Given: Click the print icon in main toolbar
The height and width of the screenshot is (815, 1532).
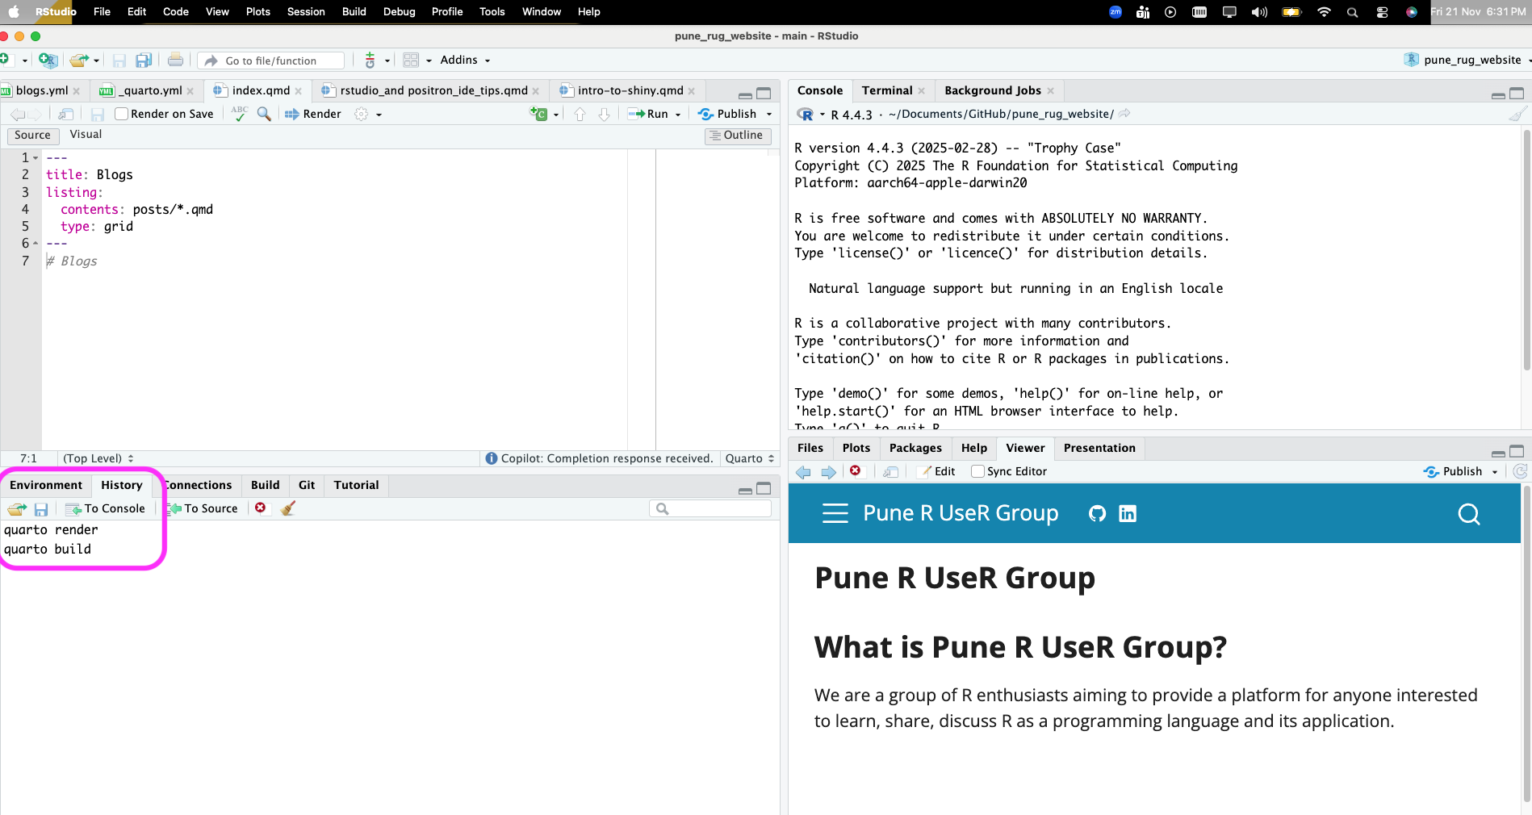Looking at the screenshot, I should (x=175, y=61).
